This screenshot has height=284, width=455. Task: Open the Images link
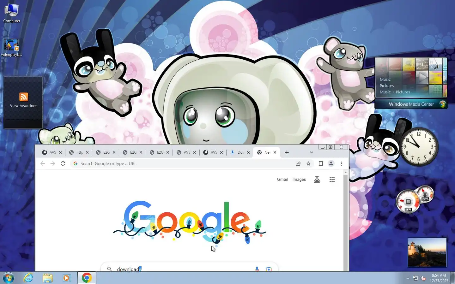point(299,179)
